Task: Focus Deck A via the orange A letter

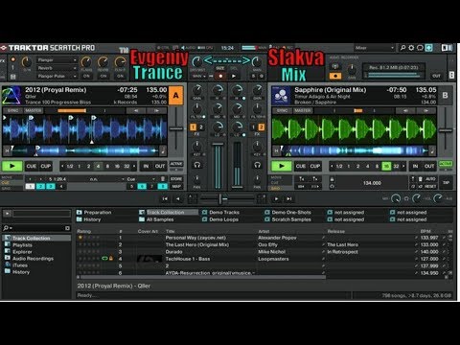Action: point(176,95)
